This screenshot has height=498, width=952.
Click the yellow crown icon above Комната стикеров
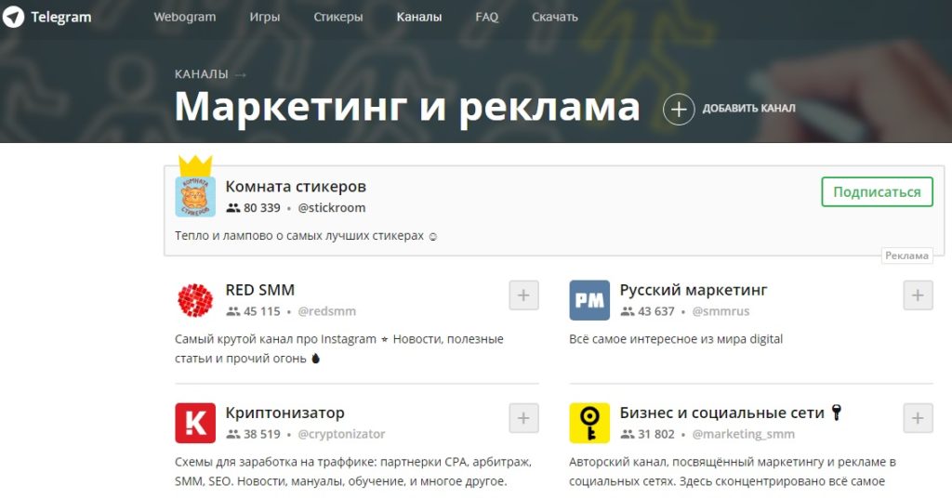tap(195, 165)
